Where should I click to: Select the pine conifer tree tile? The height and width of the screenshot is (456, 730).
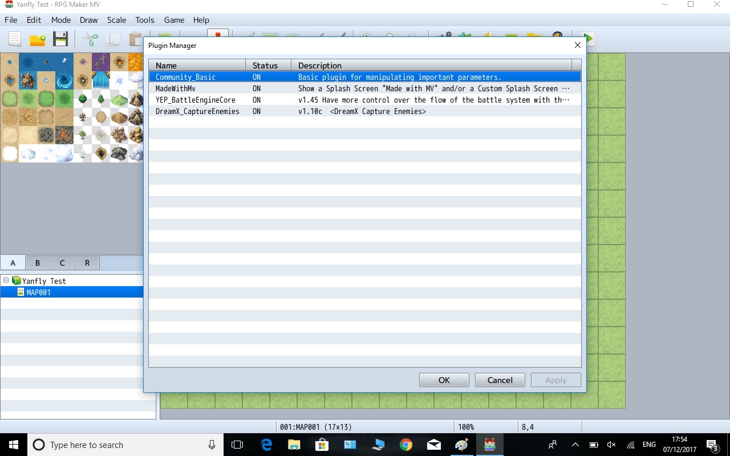pyautogui.click(x=101, y=99)
